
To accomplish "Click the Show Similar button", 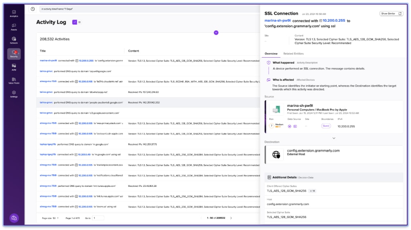I will pos(391,14).
